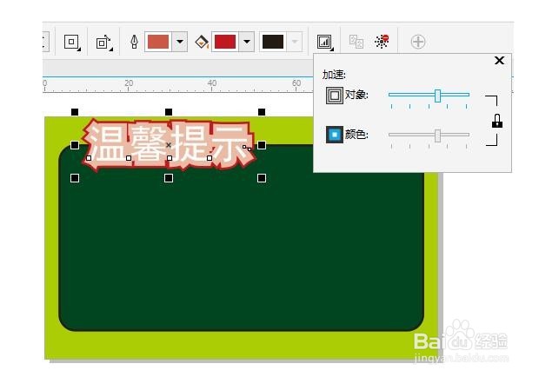Click the 对象 label text
The height and width of the screenshot is (377, 539).
pos(356,95)
